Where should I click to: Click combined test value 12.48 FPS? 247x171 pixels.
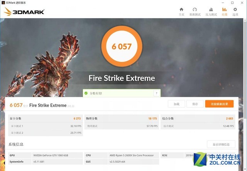click(x=228, y=126)
